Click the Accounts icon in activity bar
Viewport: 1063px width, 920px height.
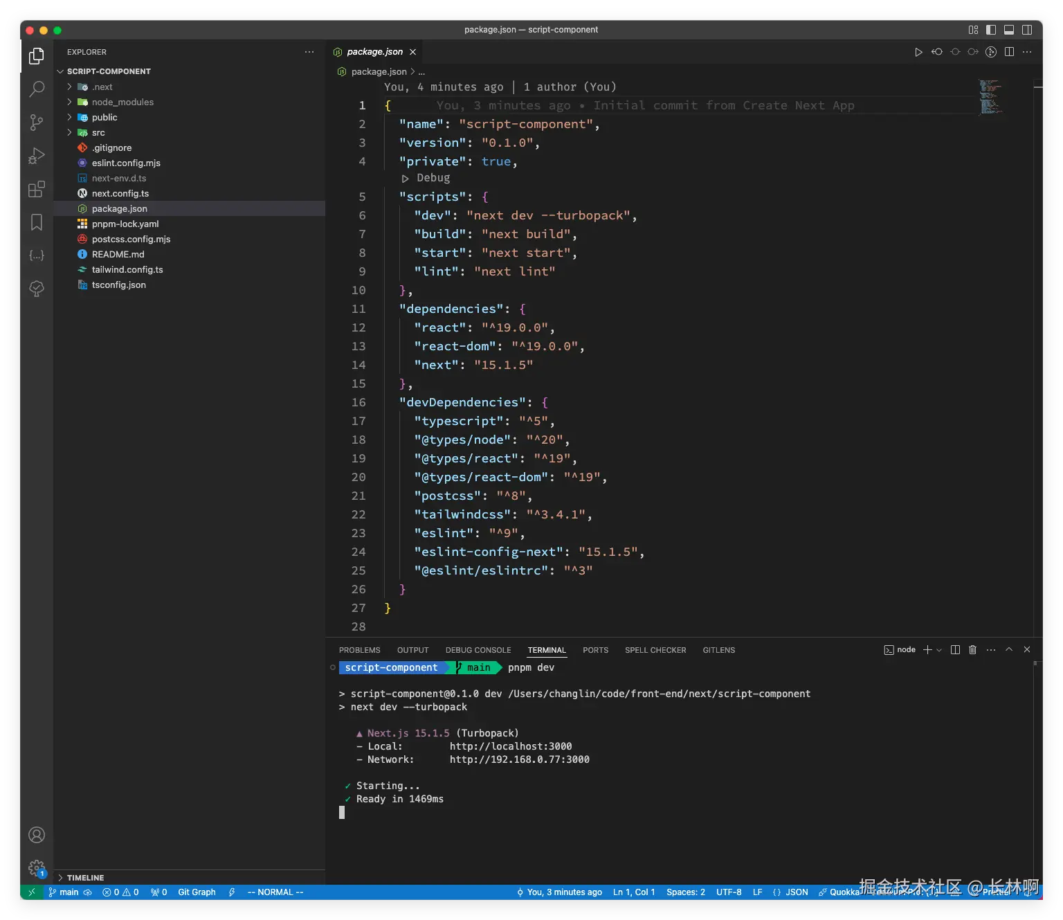tap(37, 835)
